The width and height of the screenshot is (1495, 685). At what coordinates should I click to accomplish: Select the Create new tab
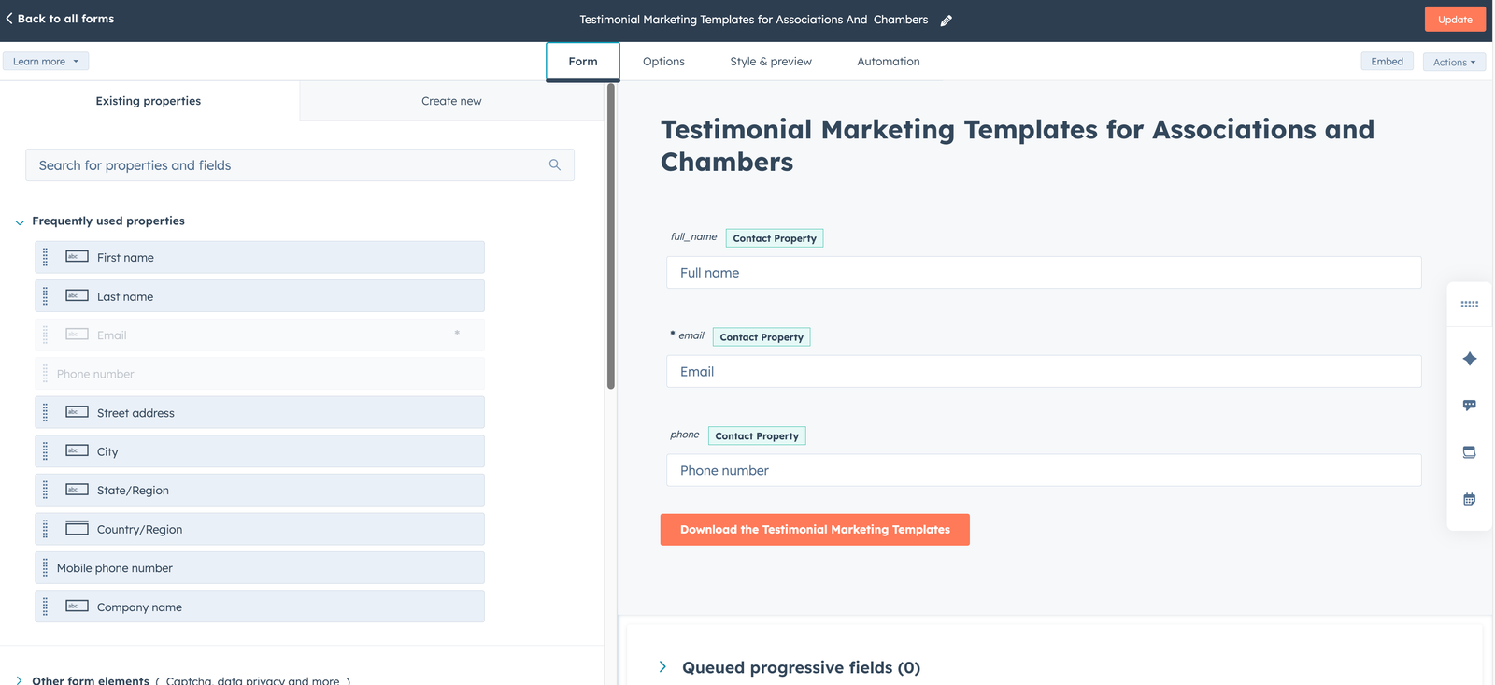click(451, 101)
